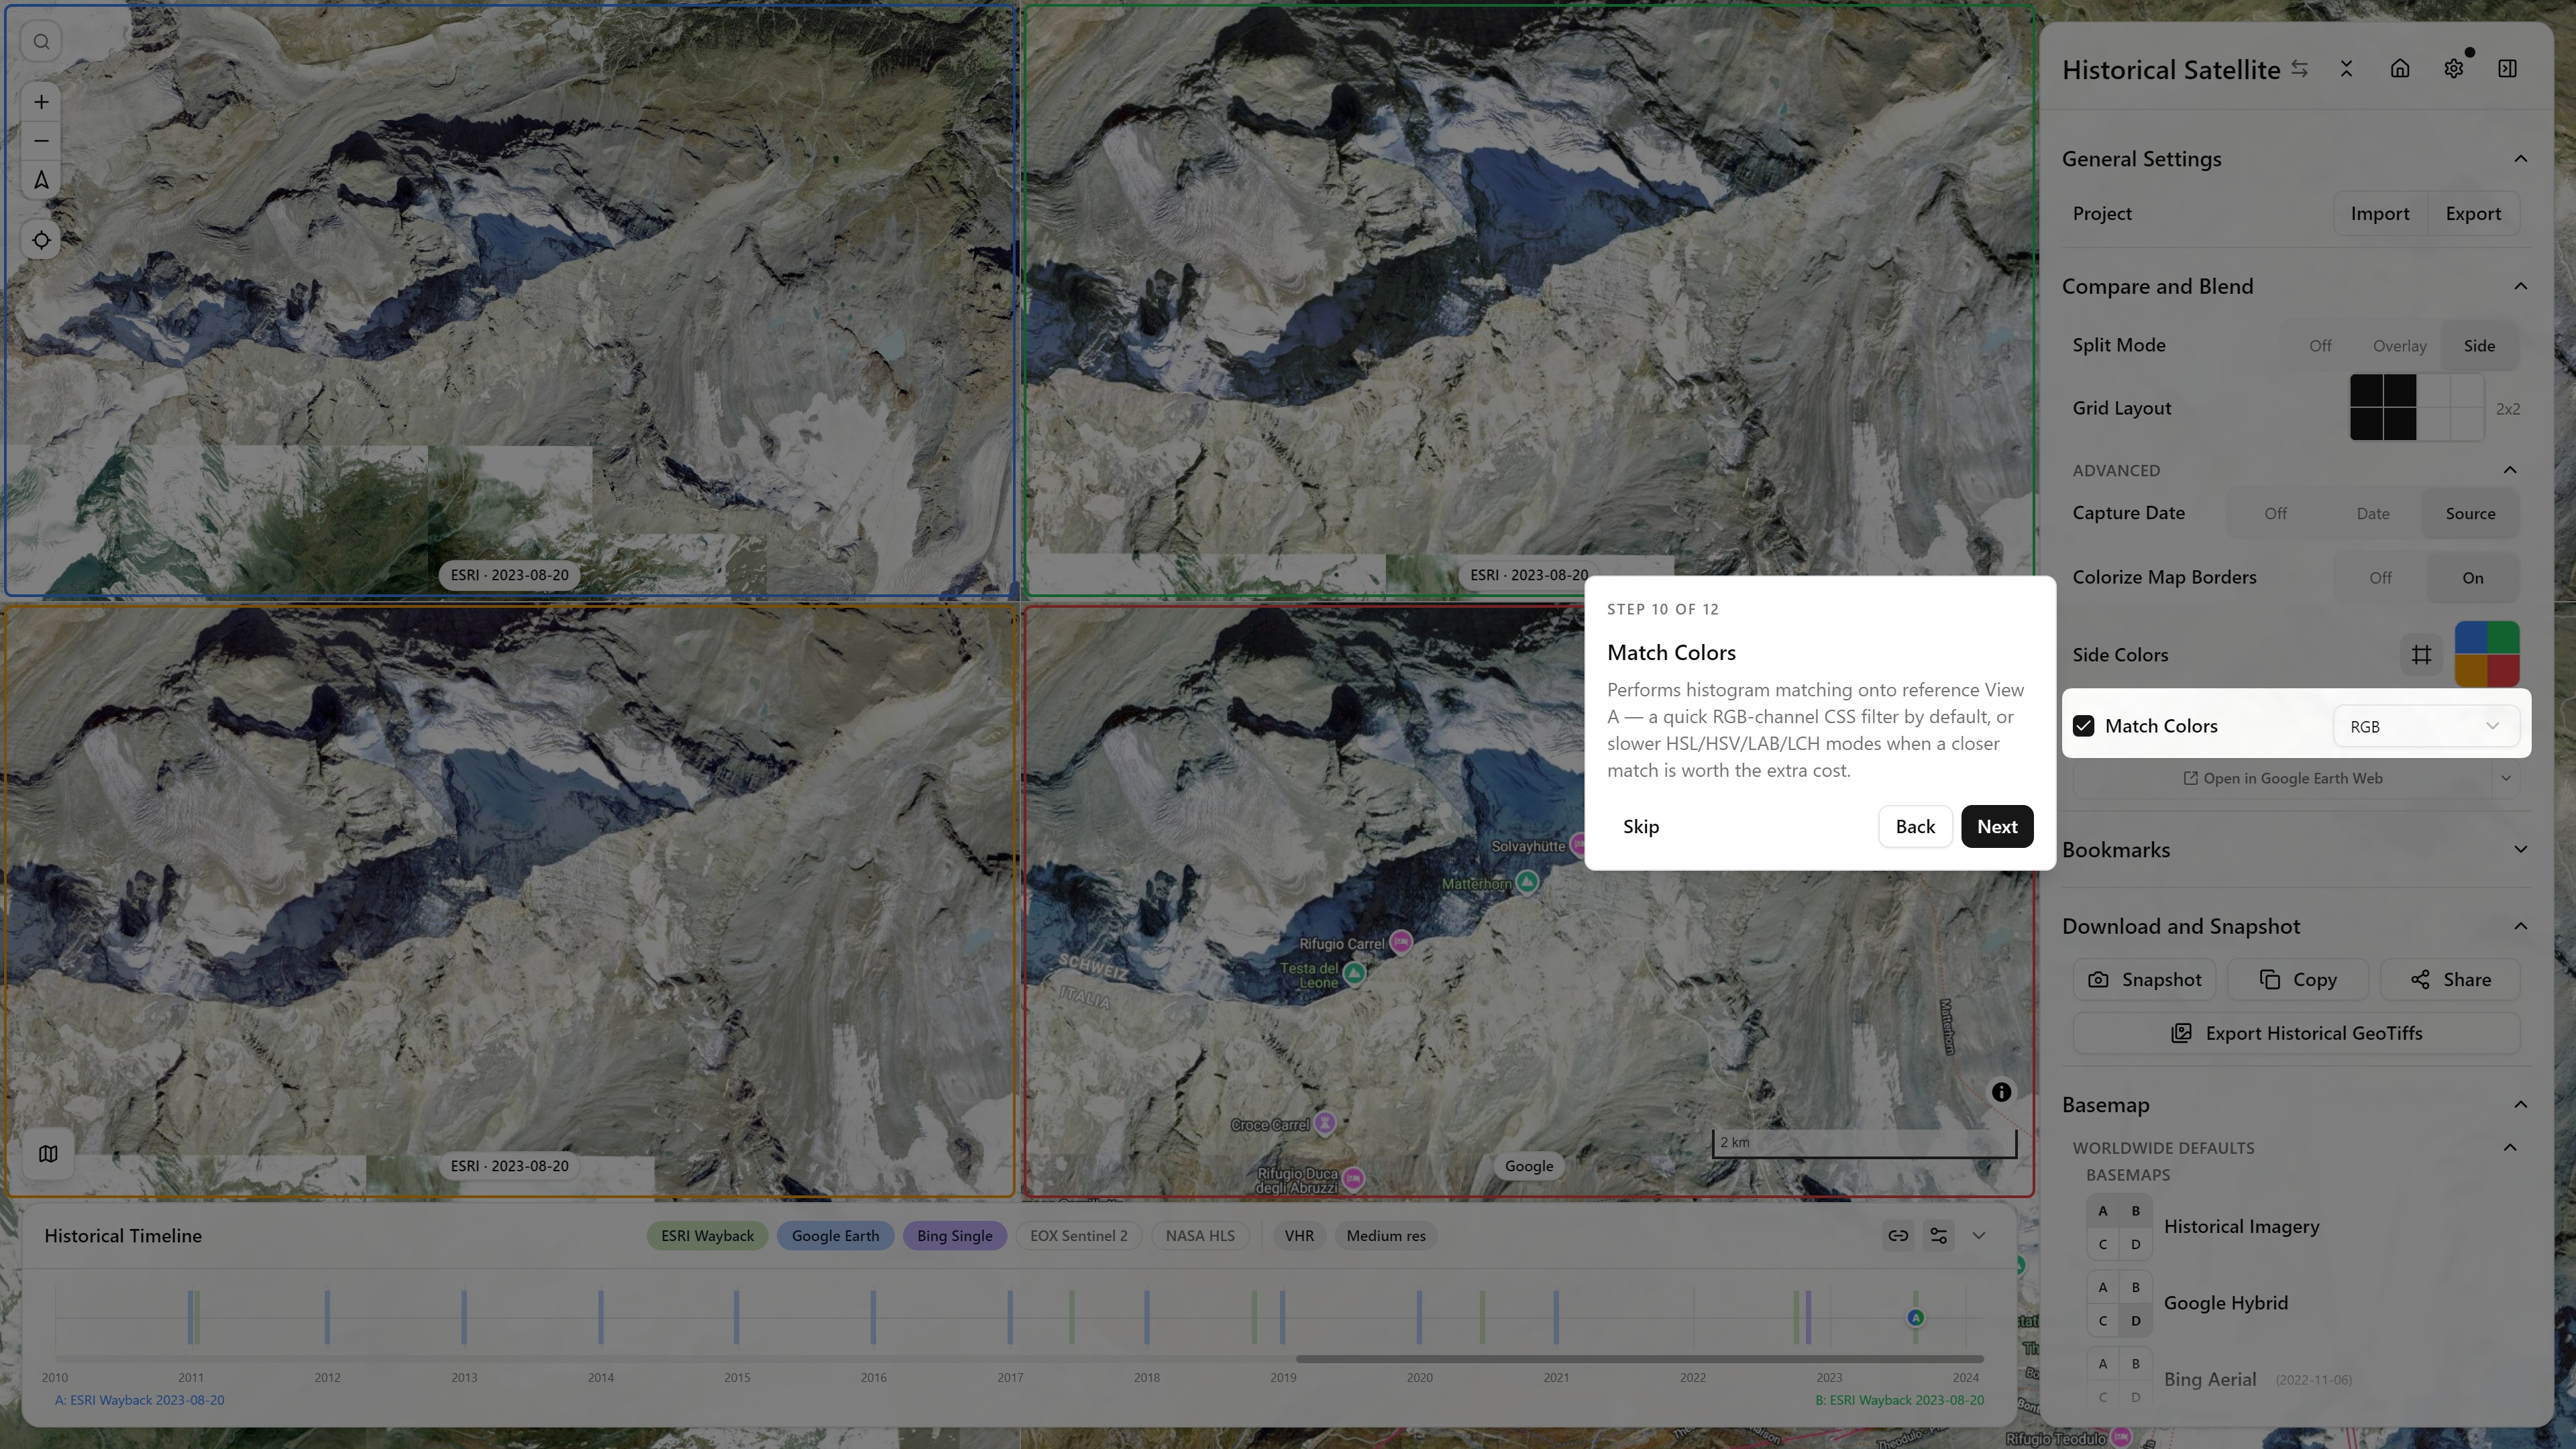Set Capture Date to Off
This screenshot has width=2576, height=1449.
coord(2275,514)
